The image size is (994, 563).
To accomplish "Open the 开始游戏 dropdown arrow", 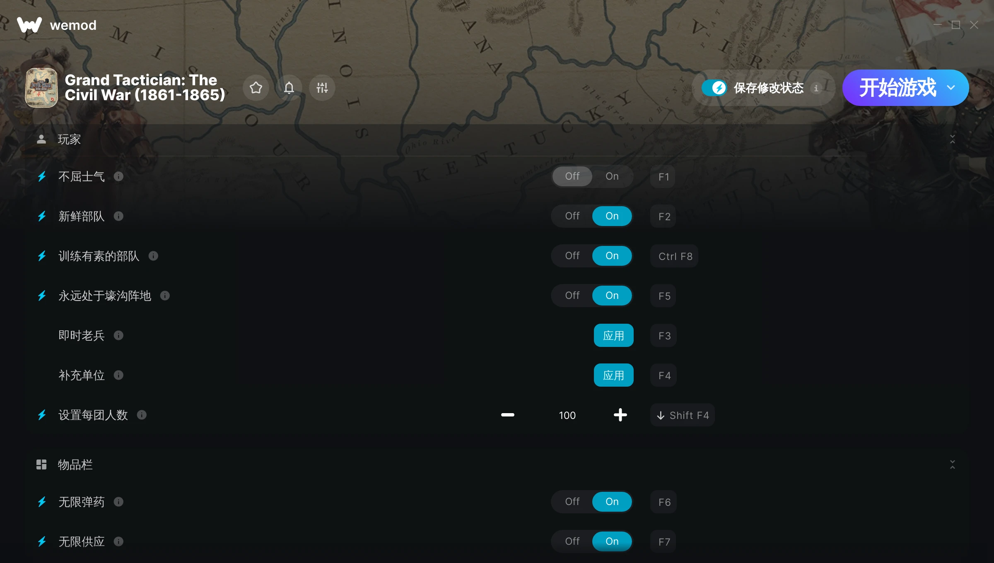I will (951, 88).
